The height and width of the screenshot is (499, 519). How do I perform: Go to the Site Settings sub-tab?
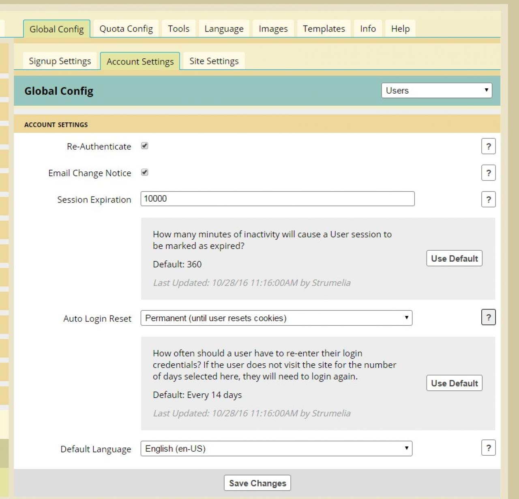pyautogui.click(x=214, y=61)
